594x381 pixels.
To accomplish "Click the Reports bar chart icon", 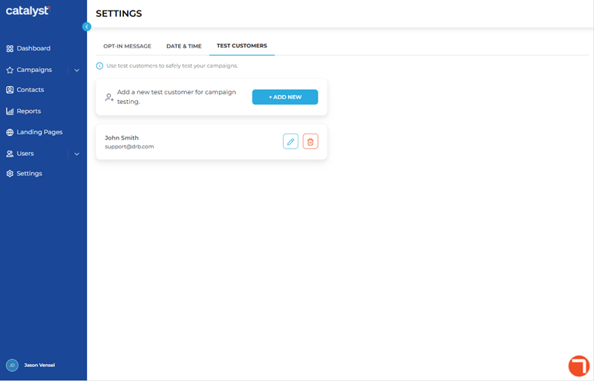I will [10, 111].
